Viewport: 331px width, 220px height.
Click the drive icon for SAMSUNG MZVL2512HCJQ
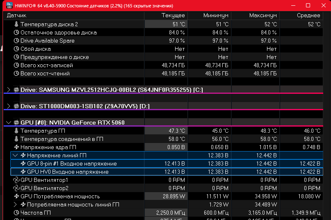16,90
